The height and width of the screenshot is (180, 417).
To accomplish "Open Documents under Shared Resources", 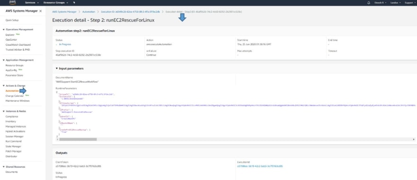I will [12, 172].
